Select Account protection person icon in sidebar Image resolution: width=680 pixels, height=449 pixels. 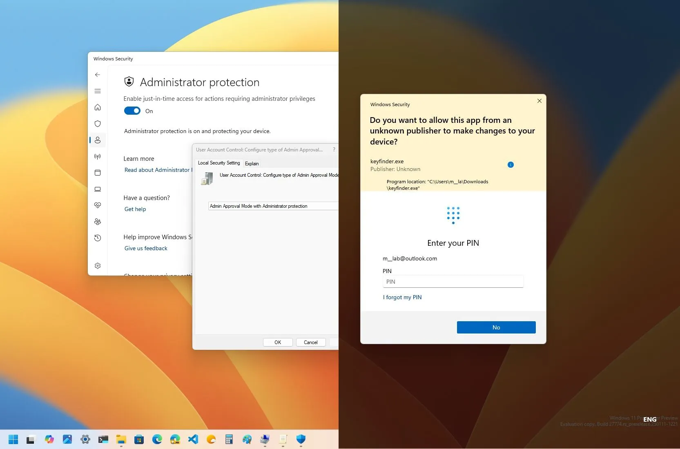97,140
